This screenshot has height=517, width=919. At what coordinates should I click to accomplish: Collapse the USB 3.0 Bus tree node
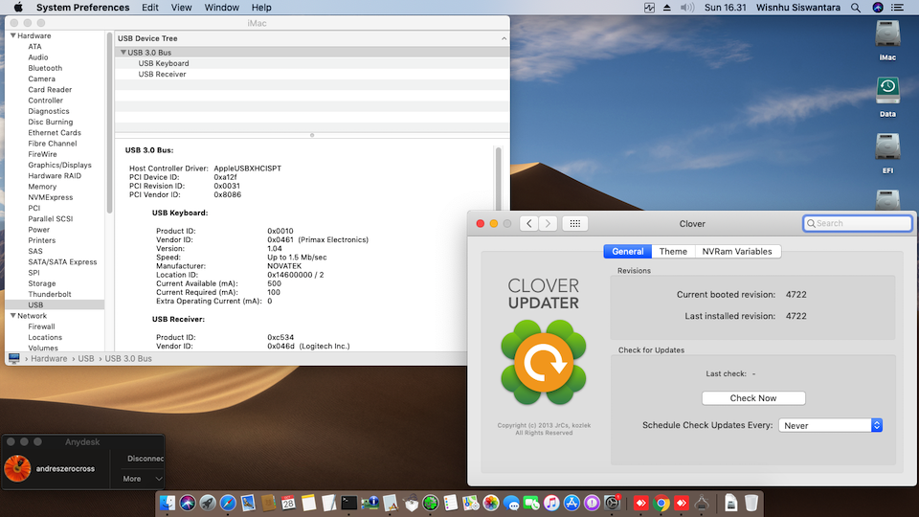tap(123, 53)
